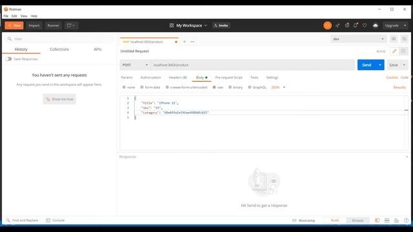This screenshot has height=232, width=413.
Task: Open the Edit menu
Action: (14, 16)
